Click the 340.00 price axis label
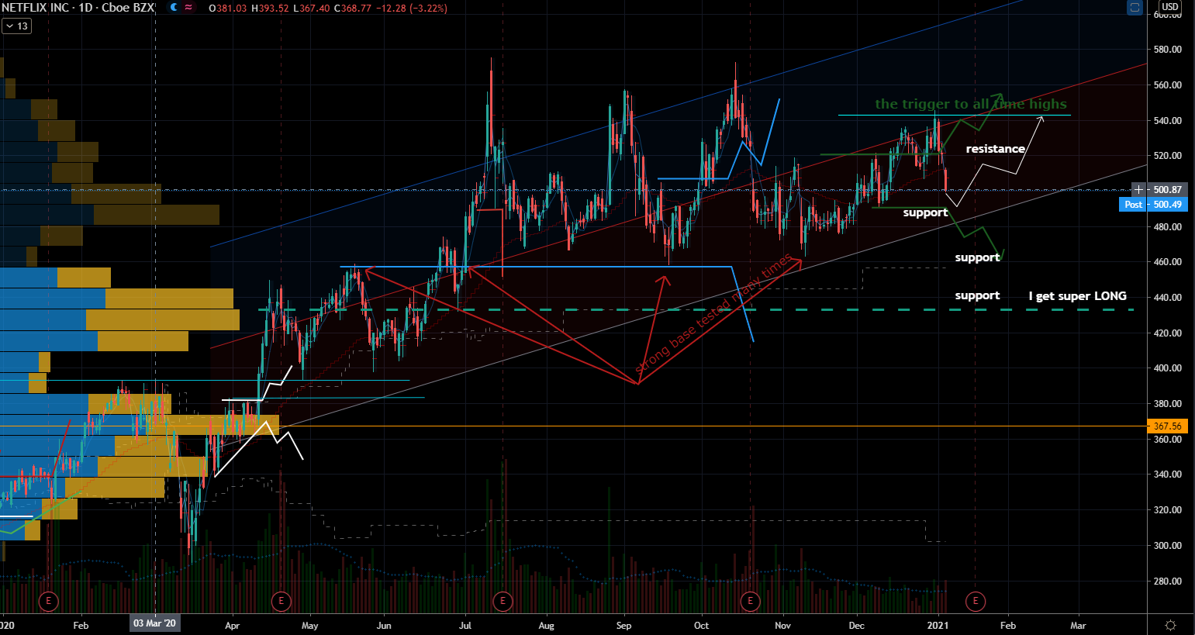 coord(1167,475)
